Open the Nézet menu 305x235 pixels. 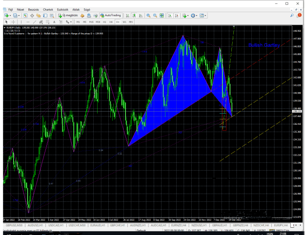[20, 10]
